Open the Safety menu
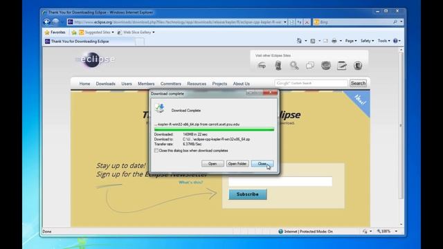Screen dimensions: 443x249 (x=367, y=41)
